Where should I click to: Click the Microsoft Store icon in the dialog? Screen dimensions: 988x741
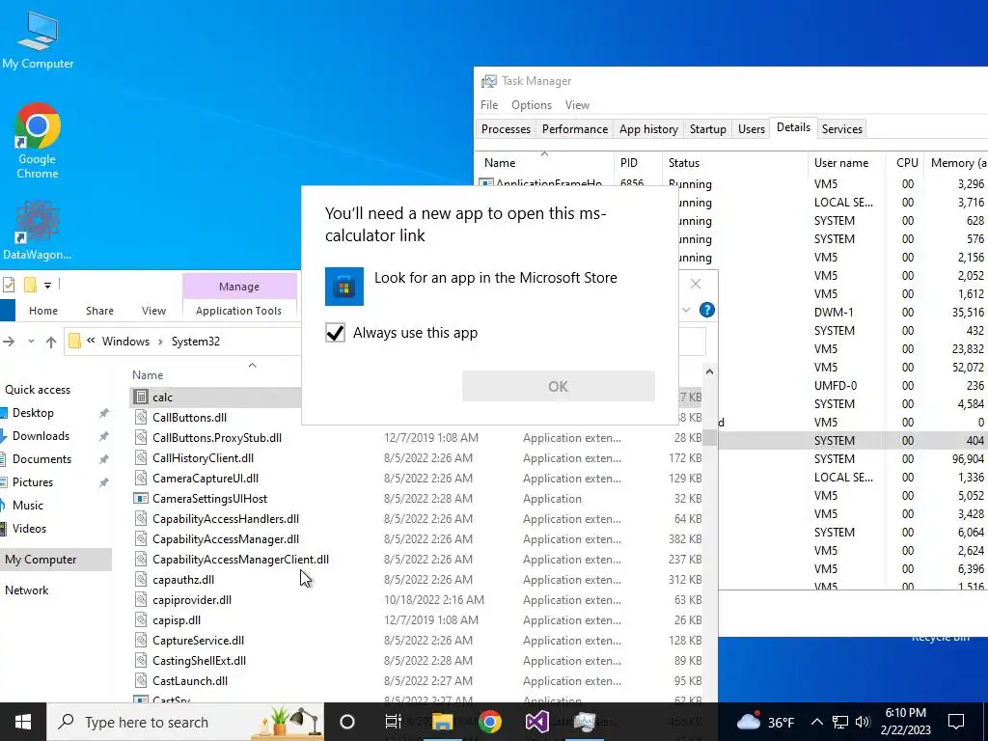click(344, 287)
